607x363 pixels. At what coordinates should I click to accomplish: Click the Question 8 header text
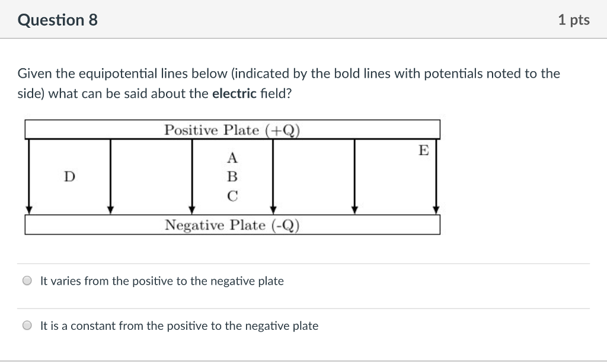pos(57,20)
